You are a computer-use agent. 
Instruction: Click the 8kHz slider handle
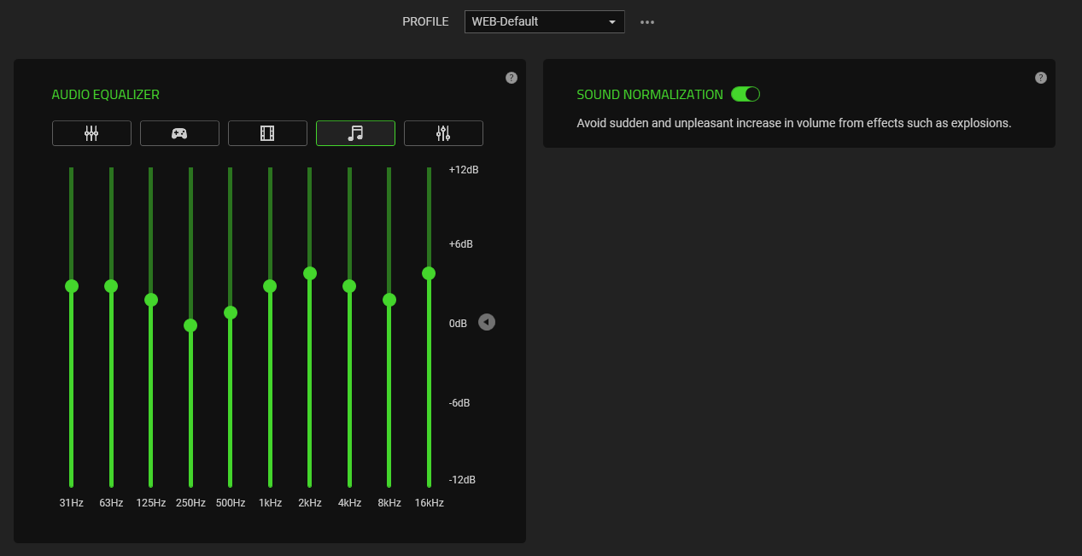click(x=389, y=300)
